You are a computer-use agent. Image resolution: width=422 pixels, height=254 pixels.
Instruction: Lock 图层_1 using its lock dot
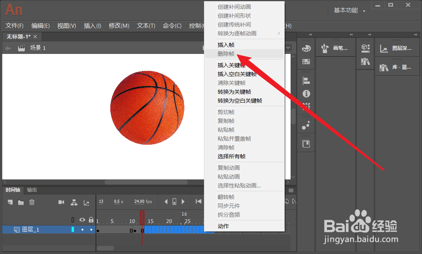[91, 230]
